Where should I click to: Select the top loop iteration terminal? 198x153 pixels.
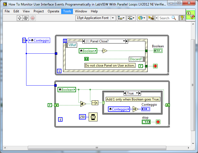59,71
